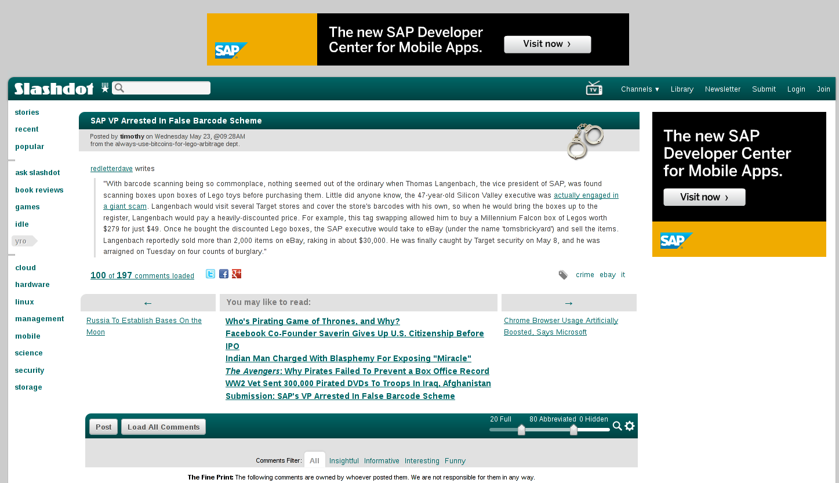Filter comments by Insightful
This screenshot has height=483, width=839.
[x=344, y=461]
